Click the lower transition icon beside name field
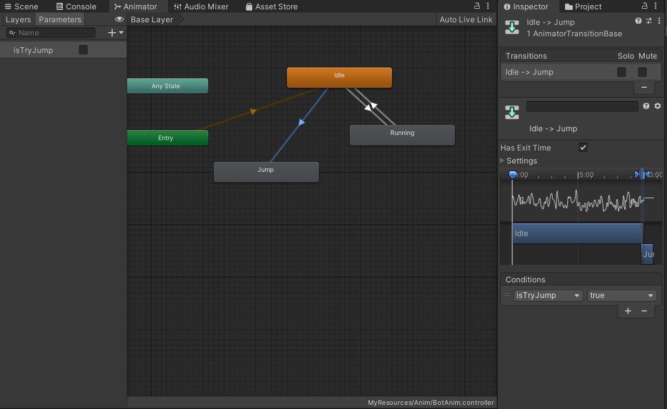667x409 pixels. (512, 113)
